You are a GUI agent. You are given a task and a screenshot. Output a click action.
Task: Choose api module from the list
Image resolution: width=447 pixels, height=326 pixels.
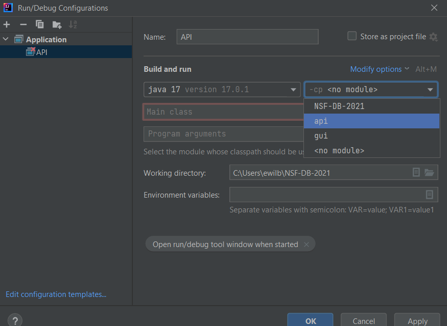(x=372, y=121)
